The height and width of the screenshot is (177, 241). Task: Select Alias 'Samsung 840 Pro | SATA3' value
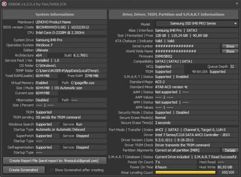tap(176, 30)
